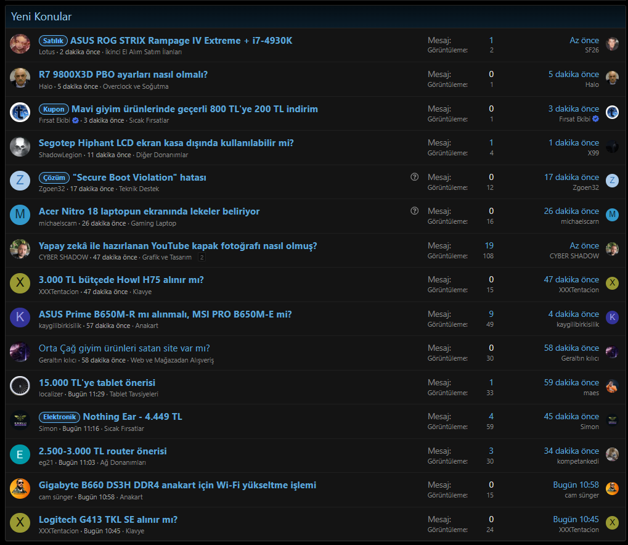This screenshot has height=545, width=628.
Task: Click ShadowLegion skull avatar
Action: [20, 147]
